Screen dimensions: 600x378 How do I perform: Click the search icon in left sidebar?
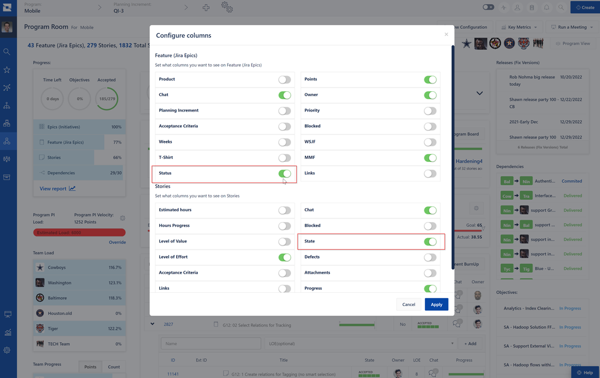[x=7, y=52]
